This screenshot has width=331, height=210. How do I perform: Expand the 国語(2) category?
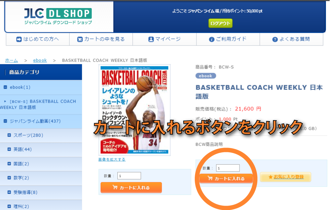9,163
